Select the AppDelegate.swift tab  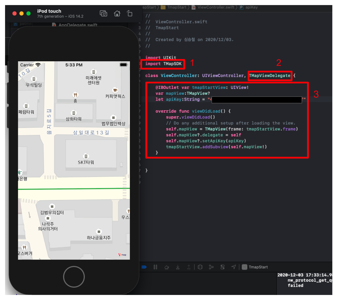(75, 25)
